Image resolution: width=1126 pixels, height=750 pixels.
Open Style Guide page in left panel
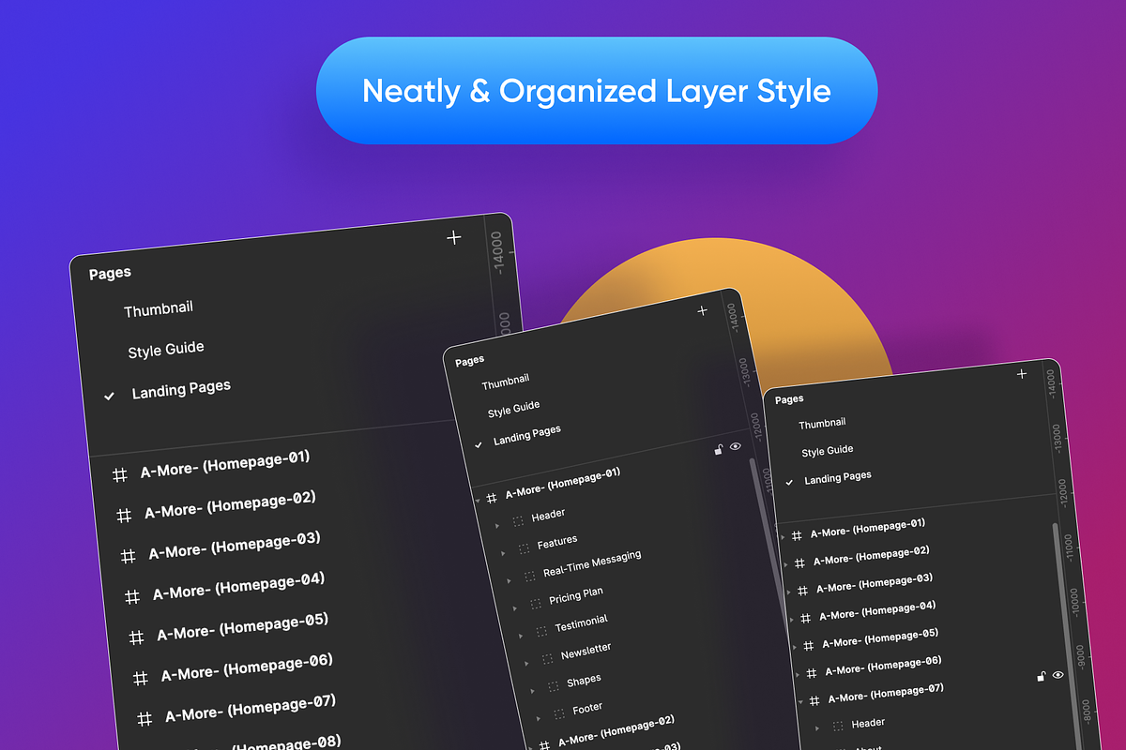[166, 349]
